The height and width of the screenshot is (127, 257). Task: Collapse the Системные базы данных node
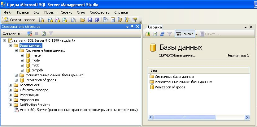pos(16,50)
